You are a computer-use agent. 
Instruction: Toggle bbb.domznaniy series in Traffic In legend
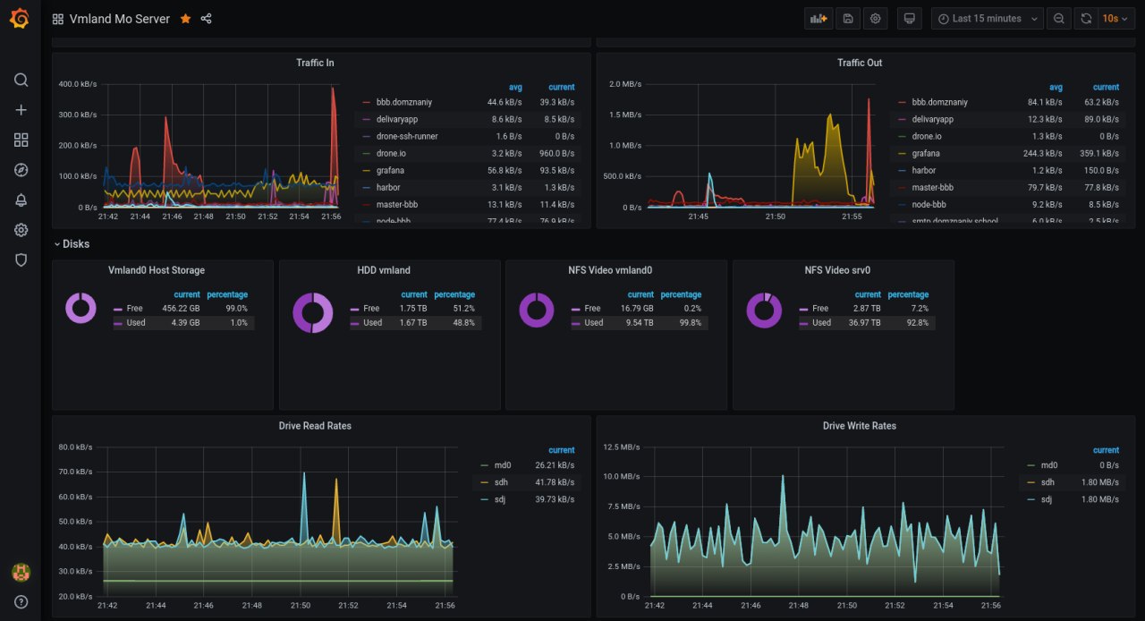click(403, 102)
